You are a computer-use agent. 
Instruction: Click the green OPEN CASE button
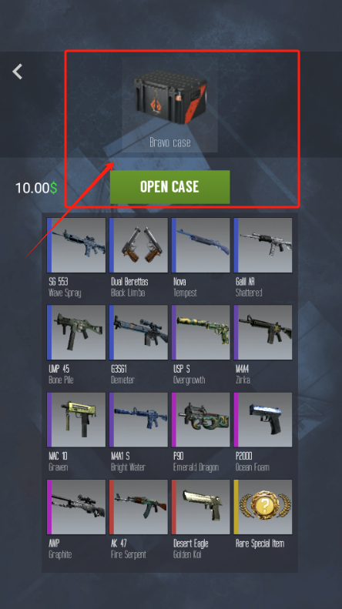[x=169, y=187]
